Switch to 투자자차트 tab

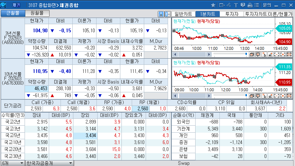pos(256,14)
